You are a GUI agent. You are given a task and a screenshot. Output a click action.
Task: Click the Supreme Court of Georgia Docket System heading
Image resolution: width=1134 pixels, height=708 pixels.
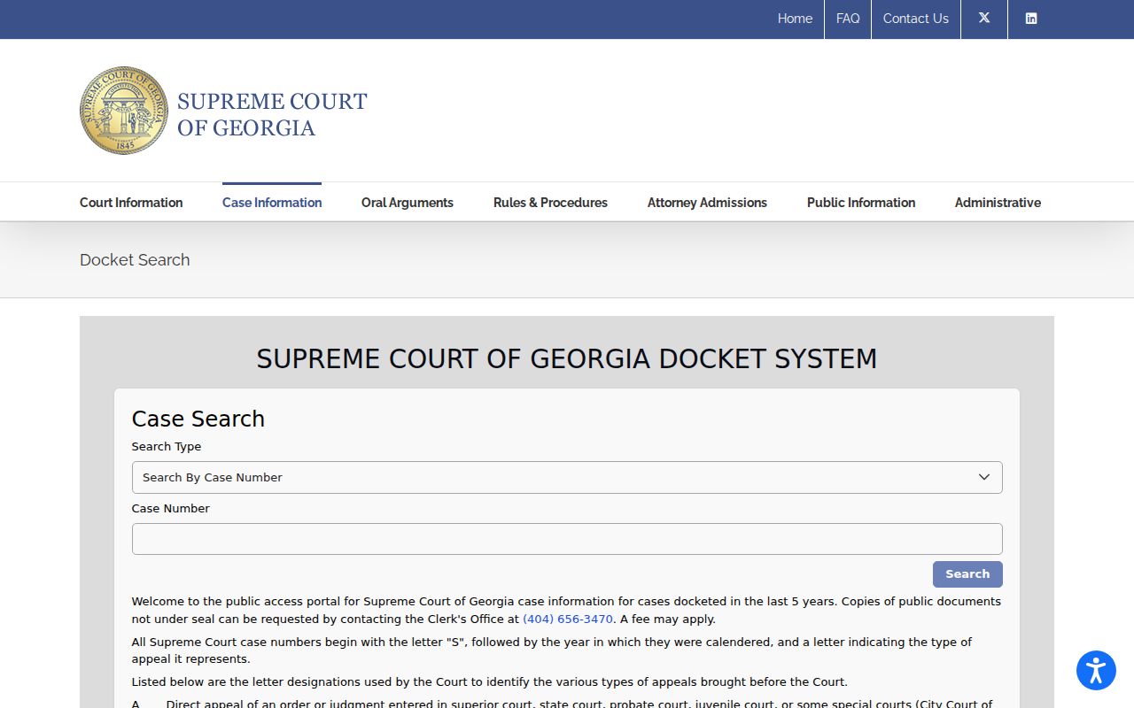click(x=567, y=359)
